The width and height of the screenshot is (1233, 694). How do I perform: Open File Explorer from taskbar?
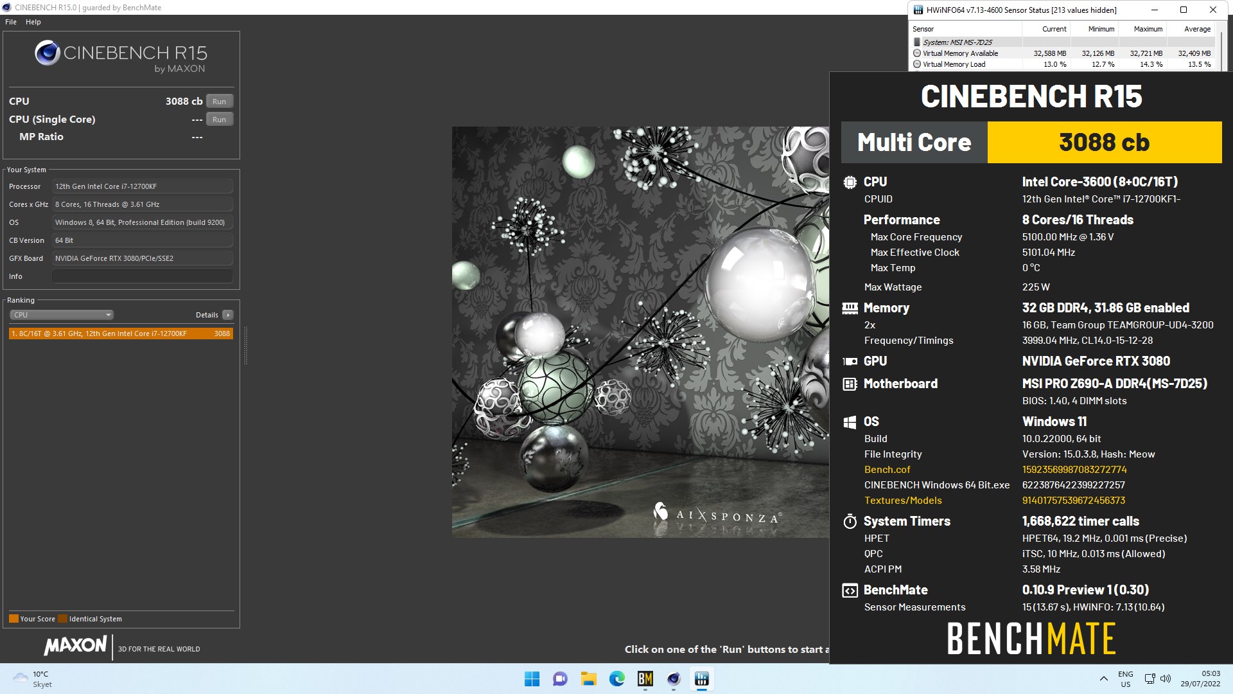(x=588, y=679)
